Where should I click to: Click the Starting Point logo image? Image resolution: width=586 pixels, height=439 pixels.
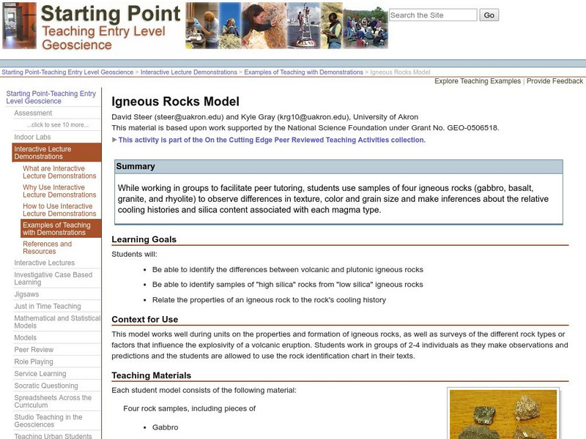92,26
